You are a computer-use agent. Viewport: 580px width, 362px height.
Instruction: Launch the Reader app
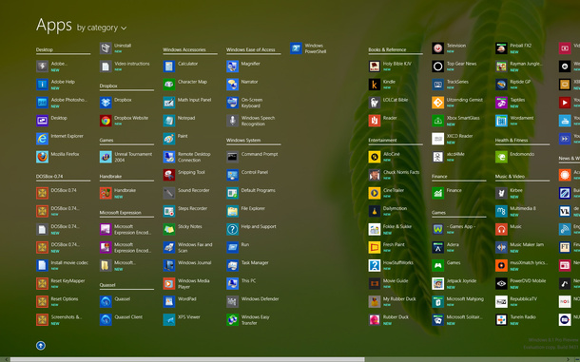(x=383, y=121)
